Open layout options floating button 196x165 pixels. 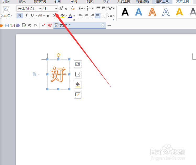78,64
